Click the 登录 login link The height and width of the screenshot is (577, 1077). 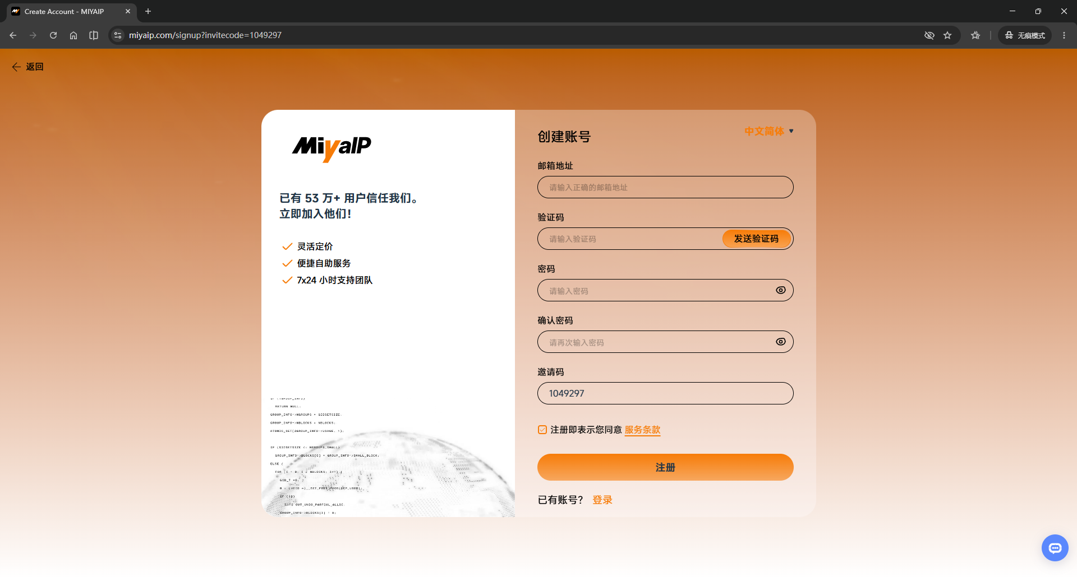pyautogui.click(x=602, y=500)
